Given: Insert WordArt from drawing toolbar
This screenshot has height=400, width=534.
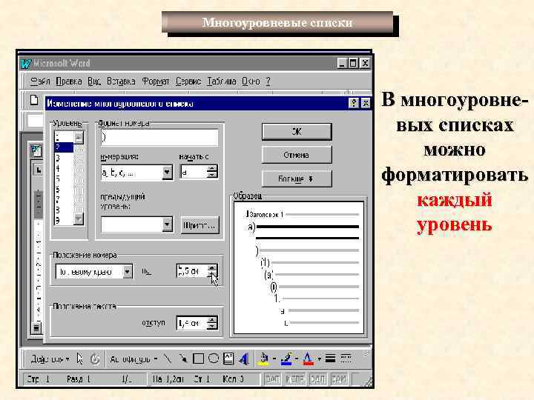Looking at the screenshot, I should [x=244, y=359].
